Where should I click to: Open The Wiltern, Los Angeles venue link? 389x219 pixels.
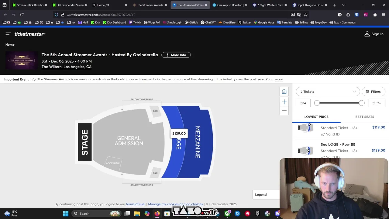point(67,67)
